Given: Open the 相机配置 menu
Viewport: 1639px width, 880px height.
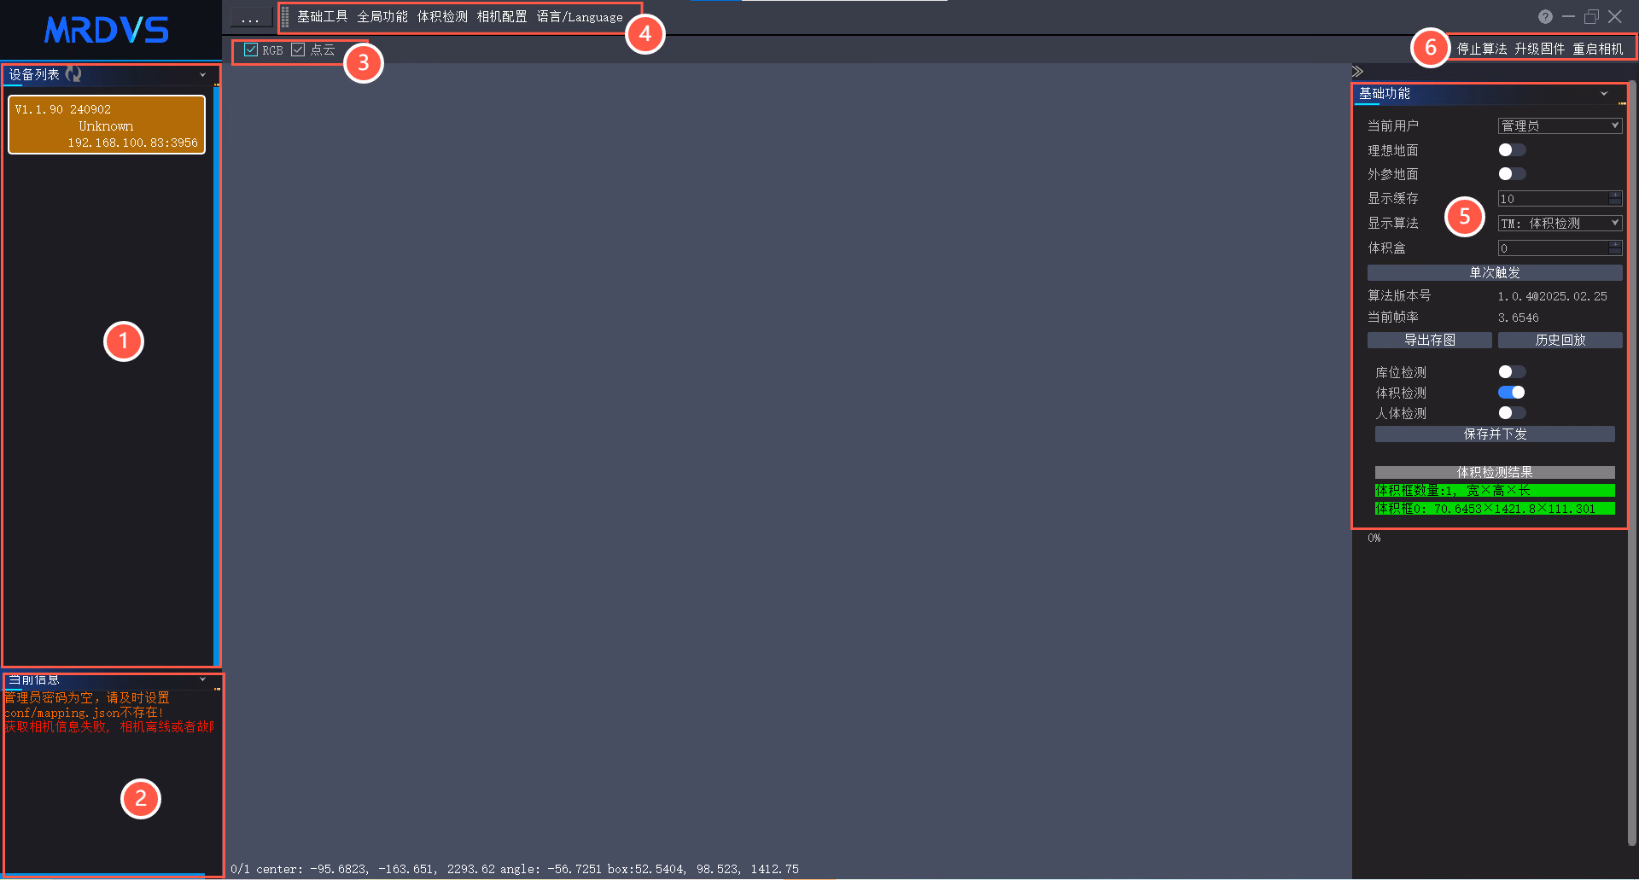Looking at the screenshot, I should pyautogui.click(x=502, y=17).
